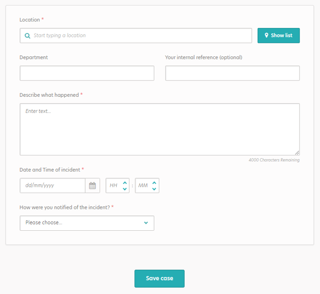Click the dd/mm/yyyy date field

coord(53,186)
